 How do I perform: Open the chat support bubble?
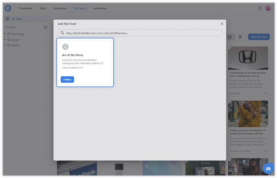pyautogui.click(x=268, y=169)
